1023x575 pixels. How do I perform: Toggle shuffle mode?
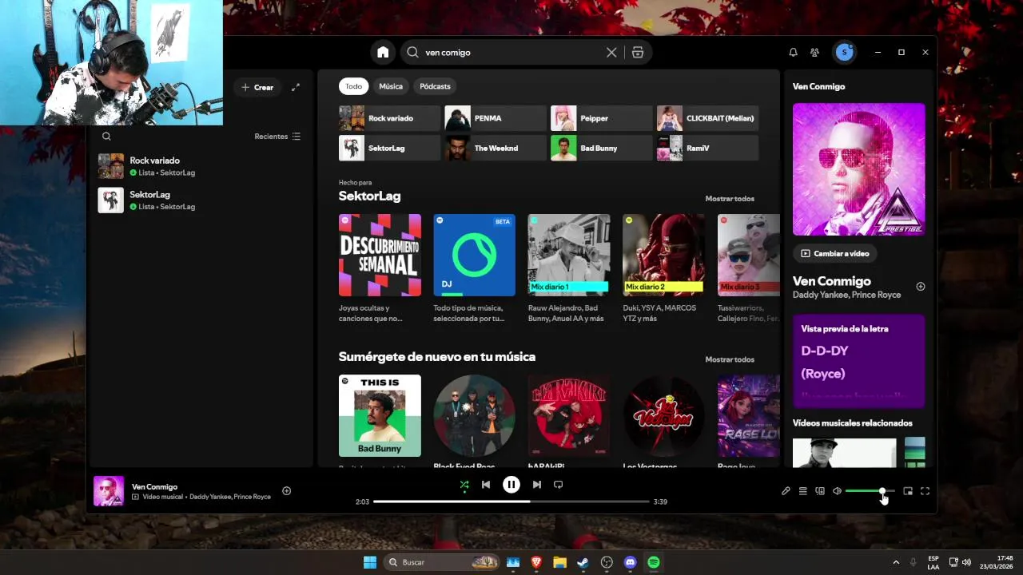pos(464,484)
